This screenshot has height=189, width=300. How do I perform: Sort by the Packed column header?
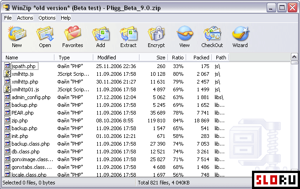pyautogui.click(x=199, y=58)
